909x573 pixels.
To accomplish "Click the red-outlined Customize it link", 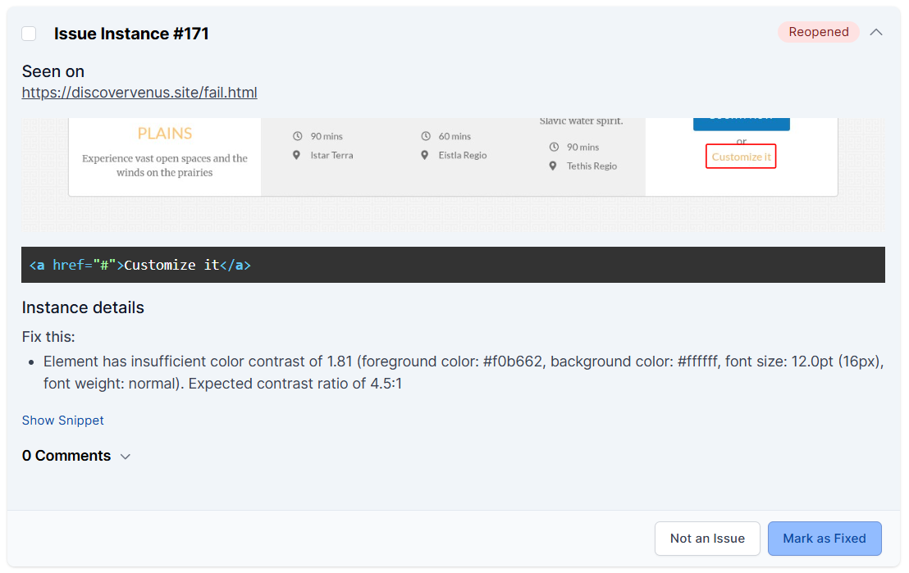I will (x=741, y=157).
